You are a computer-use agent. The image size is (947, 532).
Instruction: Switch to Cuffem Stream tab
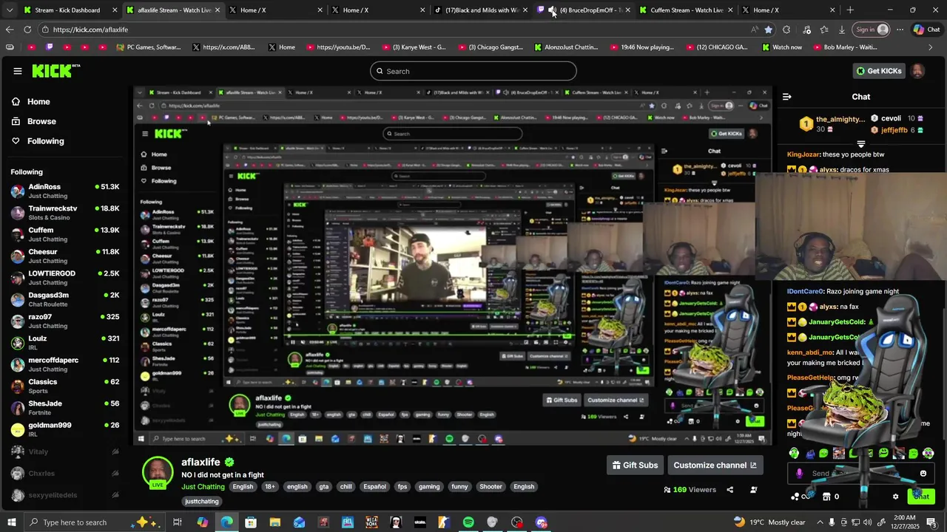[x=687, y=10]
